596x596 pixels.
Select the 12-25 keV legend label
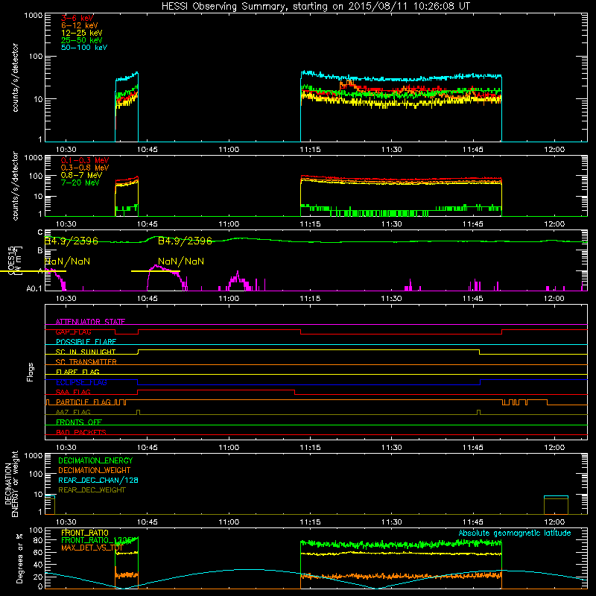tap(81, 33)
